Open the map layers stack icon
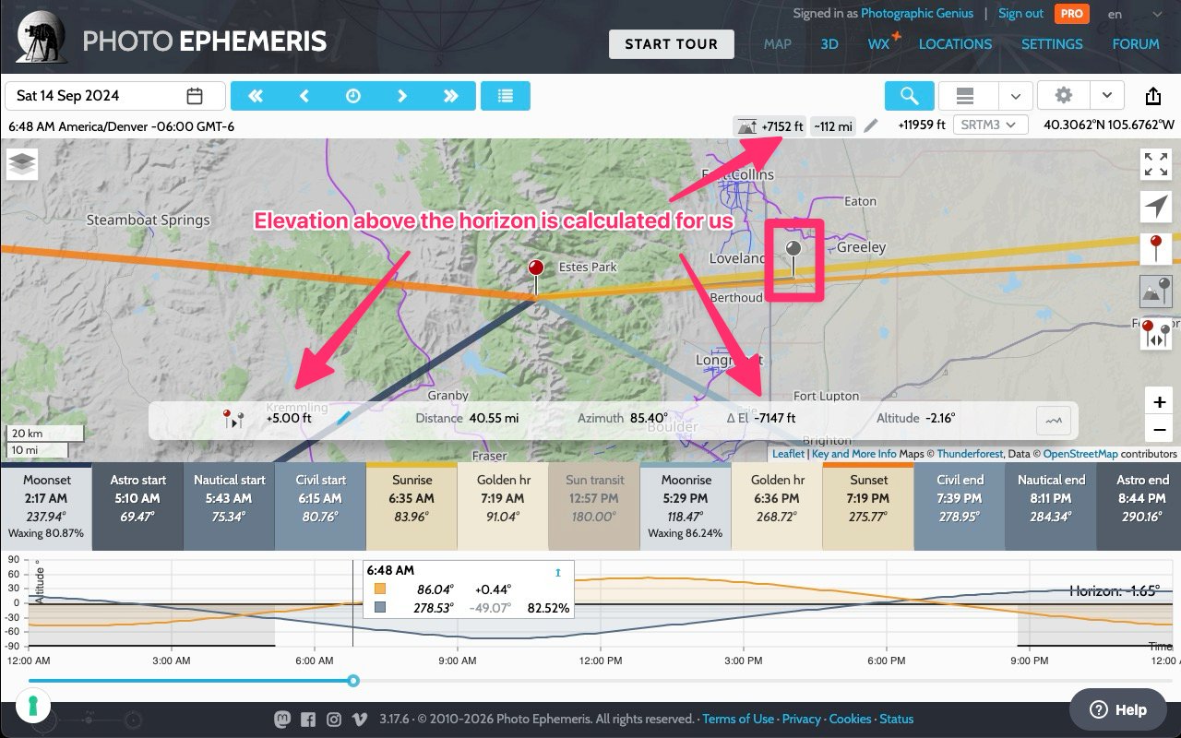The height and width of the screenshot is (738, 1181). [x=23, y=164]
